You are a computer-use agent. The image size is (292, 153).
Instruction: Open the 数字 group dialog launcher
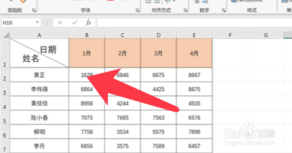[223, 11]
